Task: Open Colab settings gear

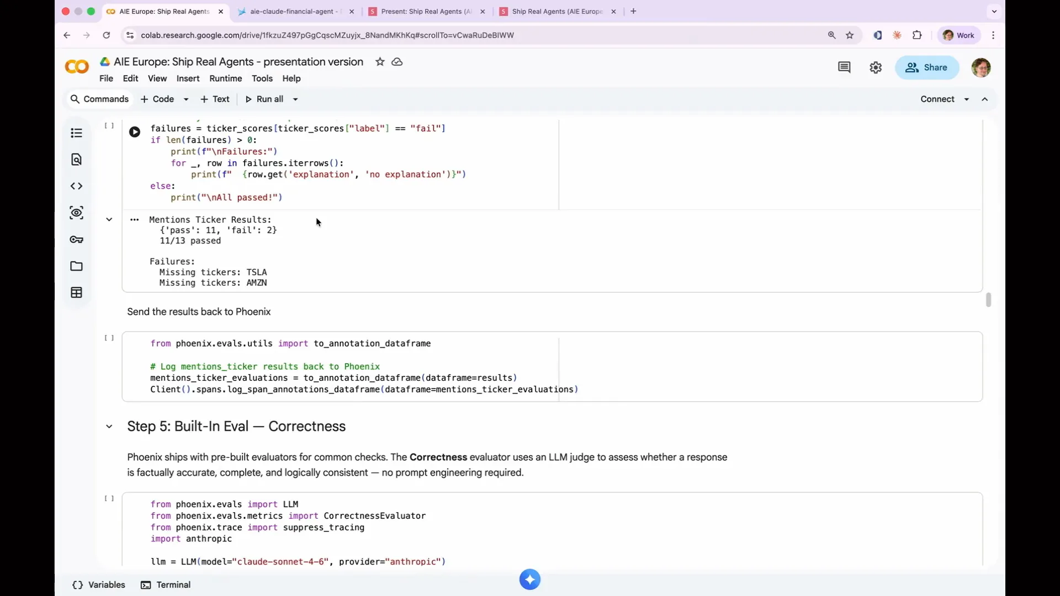Action: pyautogui.click(x=876, y=67)
